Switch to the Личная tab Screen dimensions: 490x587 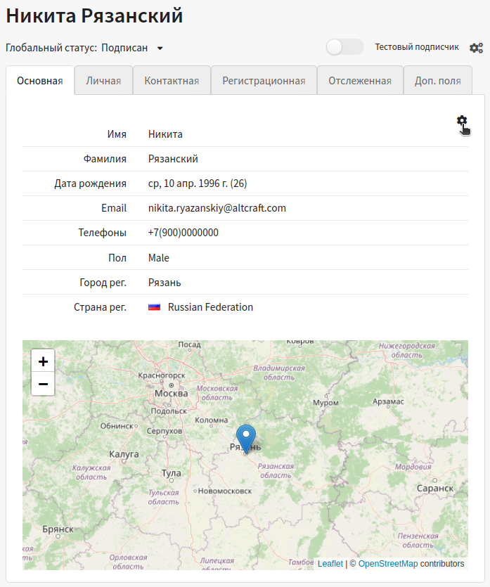(x=103, y=80)
